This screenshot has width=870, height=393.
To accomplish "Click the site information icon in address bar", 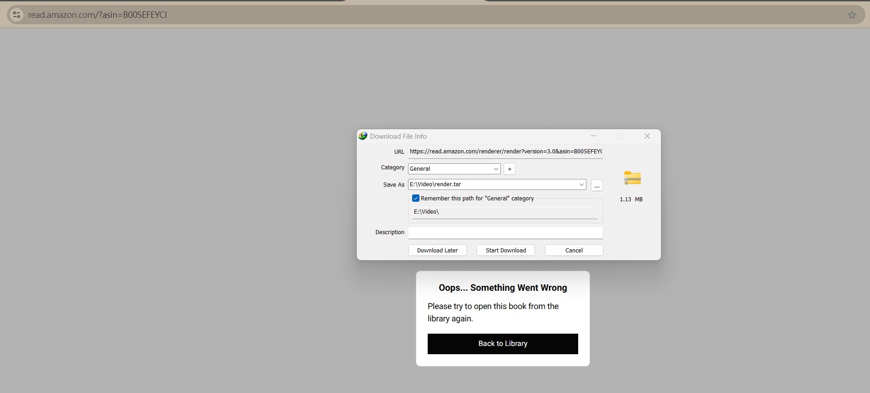I will (16, 15).
